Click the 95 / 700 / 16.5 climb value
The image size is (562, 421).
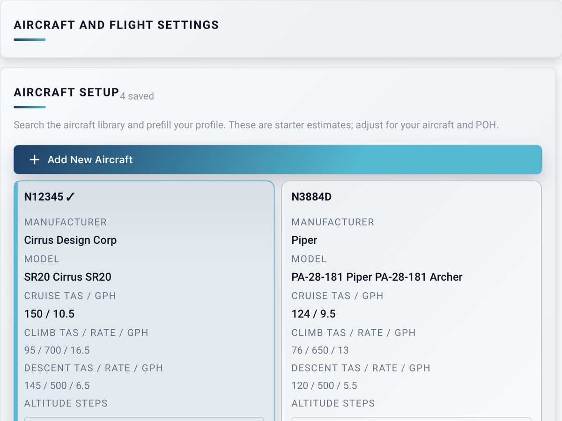(57, 350)
